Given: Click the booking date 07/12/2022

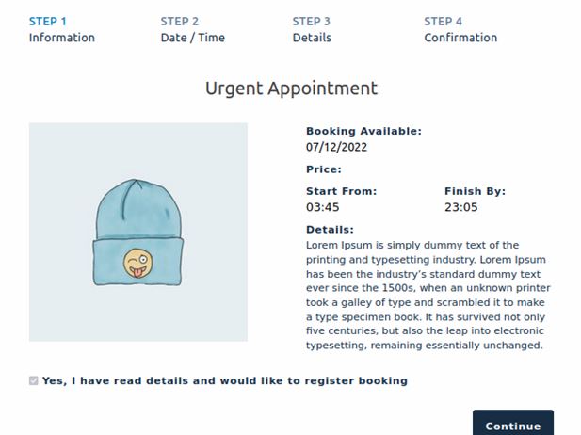Looking at the screenshot, I should (x=336, y=147).
